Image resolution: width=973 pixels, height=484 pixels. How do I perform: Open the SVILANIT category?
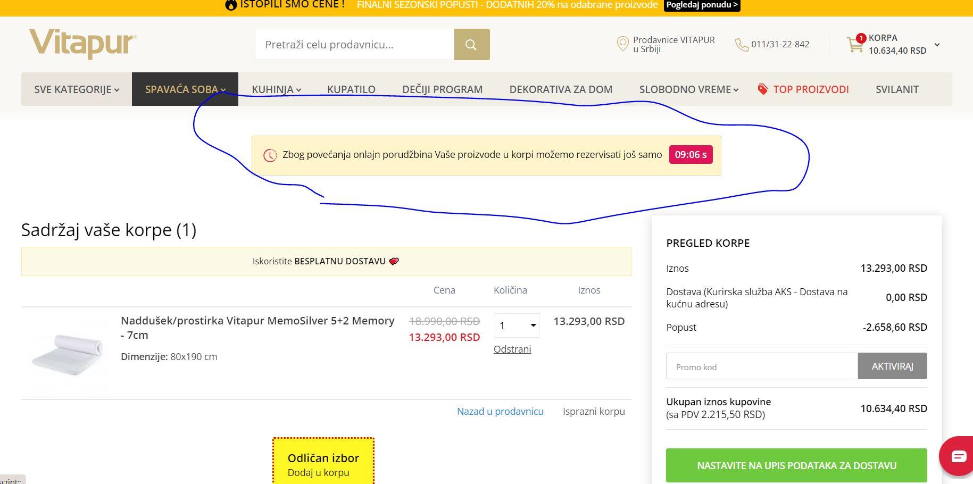click(897, 89)
